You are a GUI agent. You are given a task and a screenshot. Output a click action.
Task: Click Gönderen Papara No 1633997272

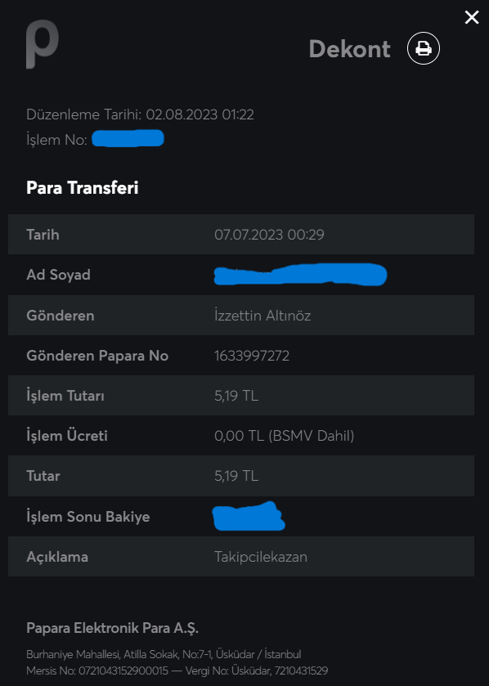click(x=252, y=356)
